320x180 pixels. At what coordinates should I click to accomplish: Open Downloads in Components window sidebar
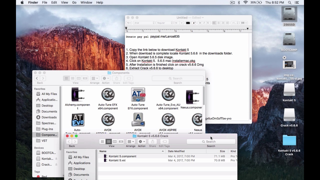point(46,117)
